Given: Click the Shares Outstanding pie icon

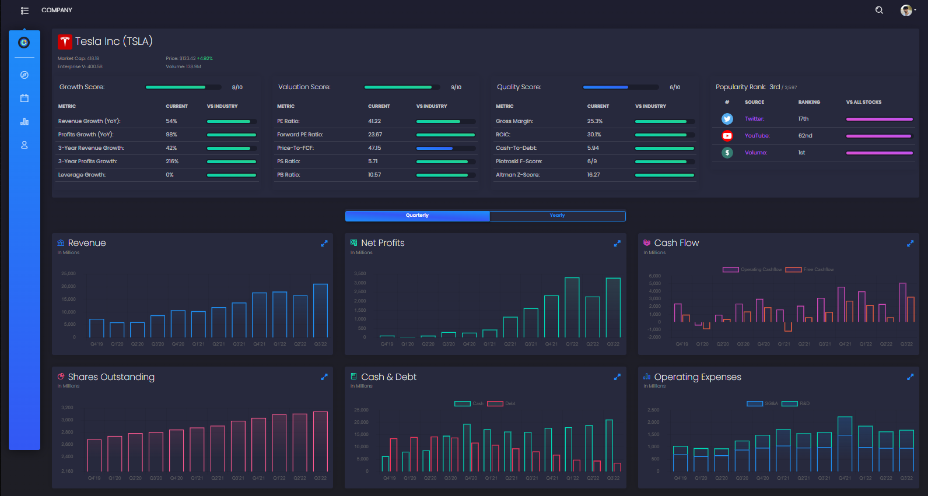Looking at the screenshot, I should 61,377.
